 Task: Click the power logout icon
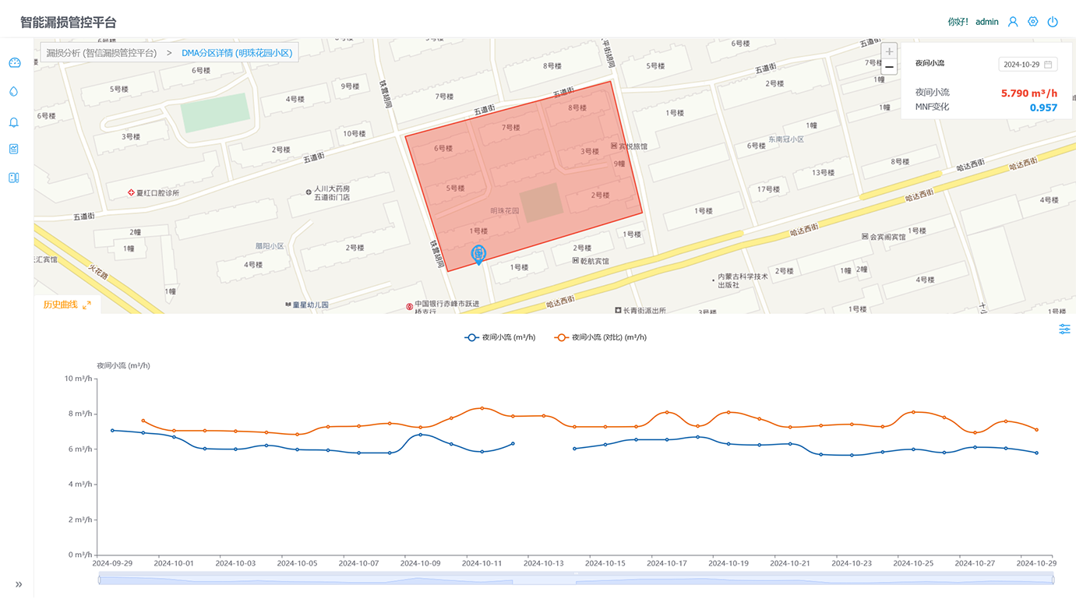[1053, 22]
